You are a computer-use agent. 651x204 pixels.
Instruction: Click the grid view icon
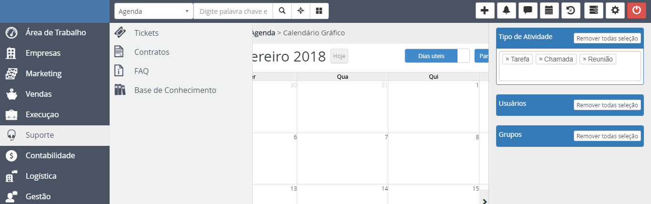point(319,11)
